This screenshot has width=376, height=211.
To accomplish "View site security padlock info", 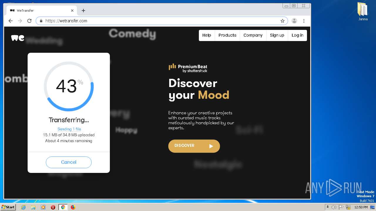I will (x=41, y=21).
